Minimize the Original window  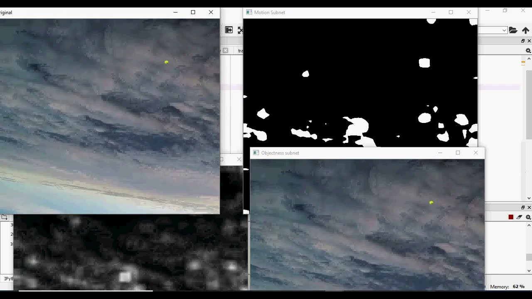(175, 12)
